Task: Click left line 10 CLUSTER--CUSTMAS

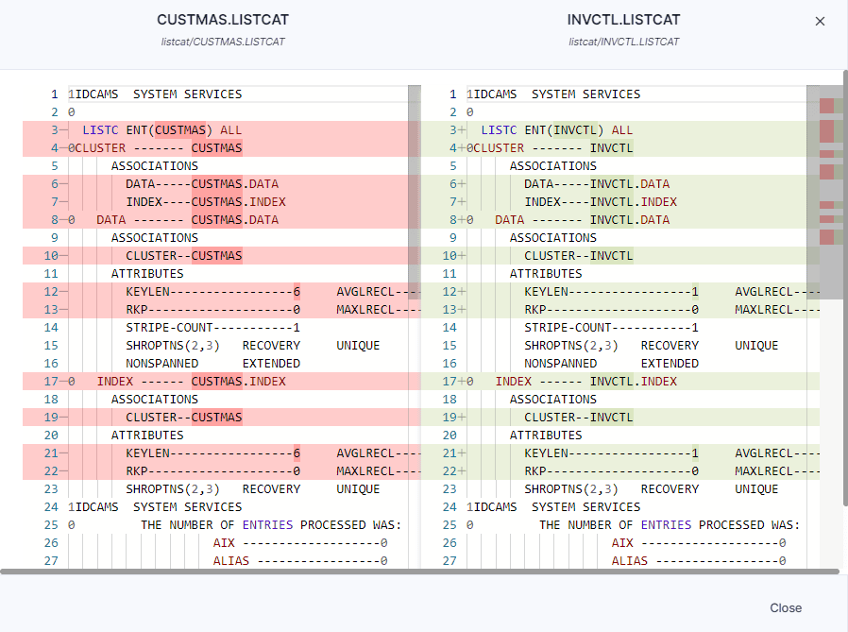Action: tap(184, 255)
